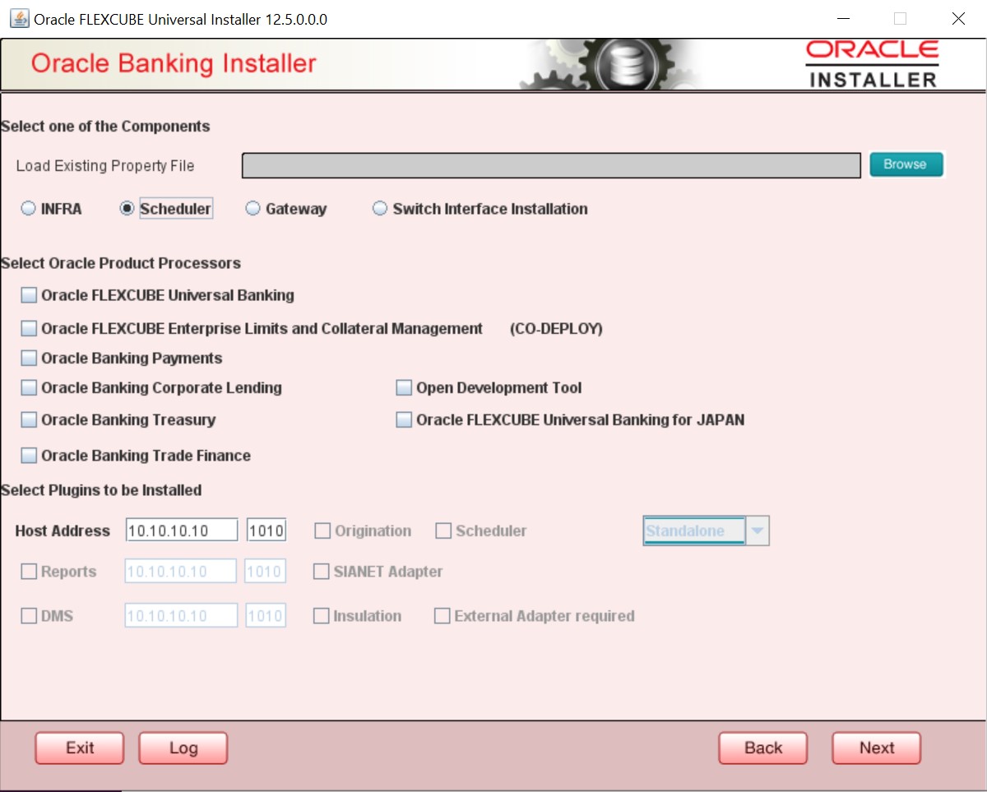Check Oracle Banking Corporate Lending

(29, 387)
